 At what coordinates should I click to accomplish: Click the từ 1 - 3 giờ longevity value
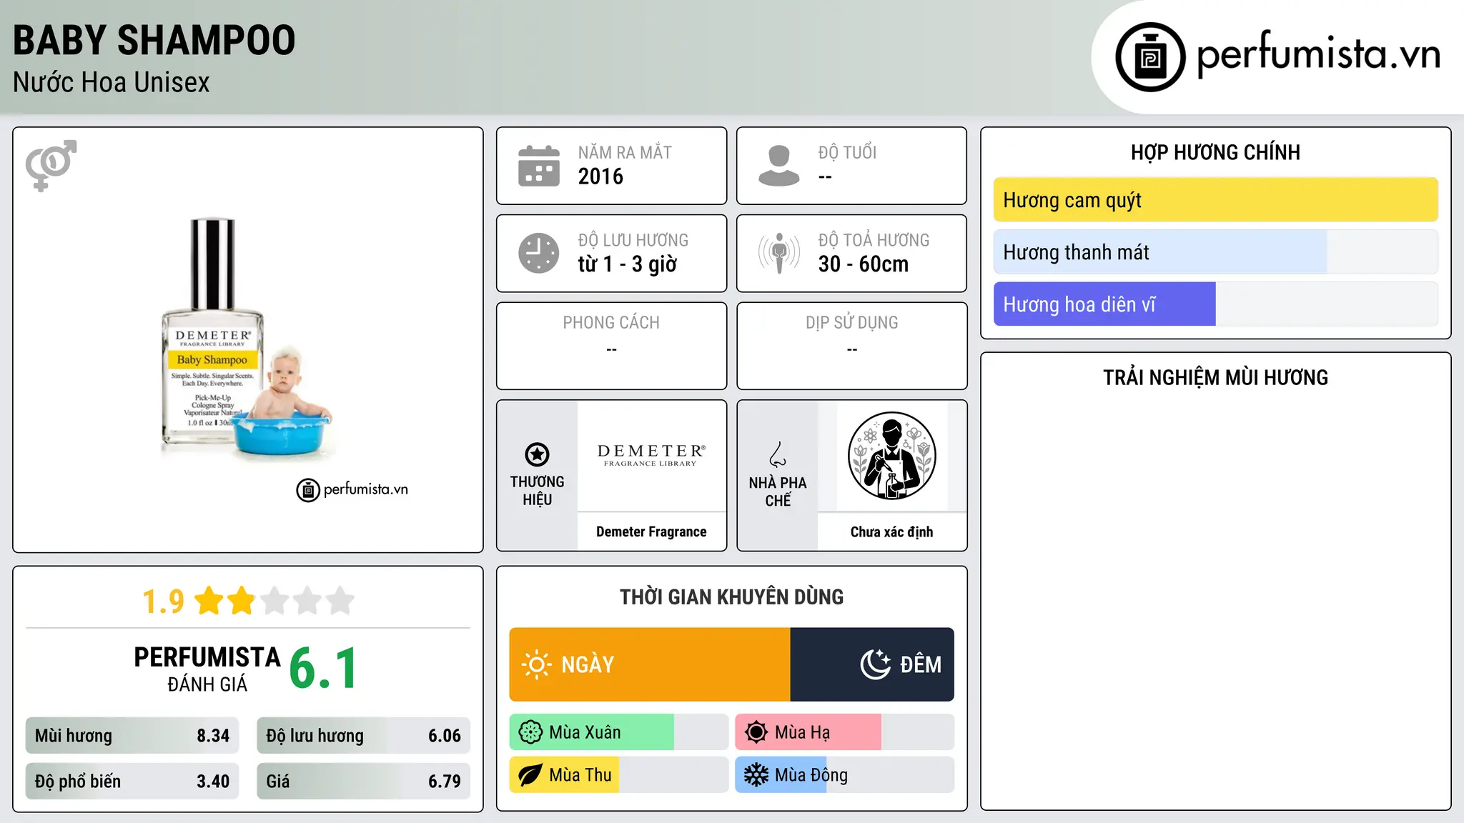tap(627, 264)
